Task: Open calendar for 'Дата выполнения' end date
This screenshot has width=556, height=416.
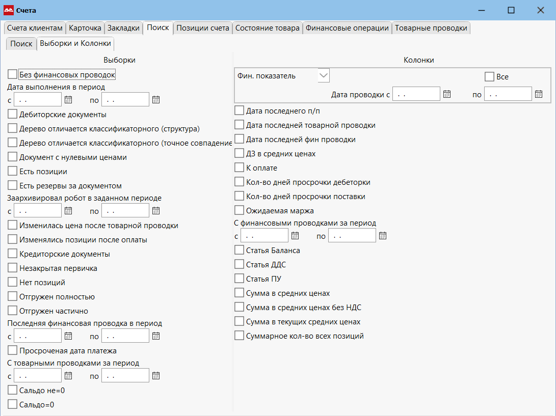Action: (x=156, y=100)
